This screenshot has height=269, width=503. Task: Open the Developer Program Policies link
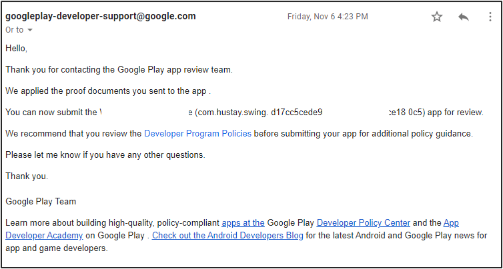coord(197,133)
